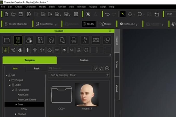Collapse the Actor tree node
The width and height of the screenshot is (176, 117).
click(10, 85)
